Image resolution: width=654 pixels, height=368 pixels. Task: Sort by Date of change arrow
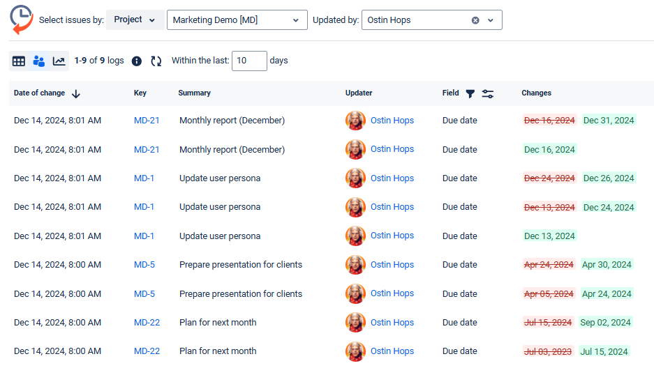[76, 93]
